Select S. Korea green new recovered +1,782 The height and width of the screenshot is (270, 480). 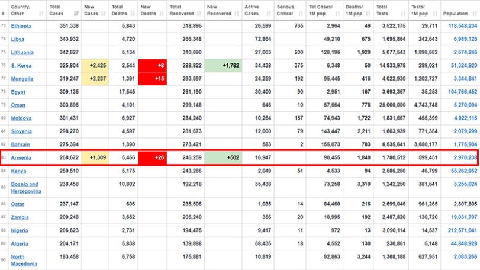coord(223,66)
